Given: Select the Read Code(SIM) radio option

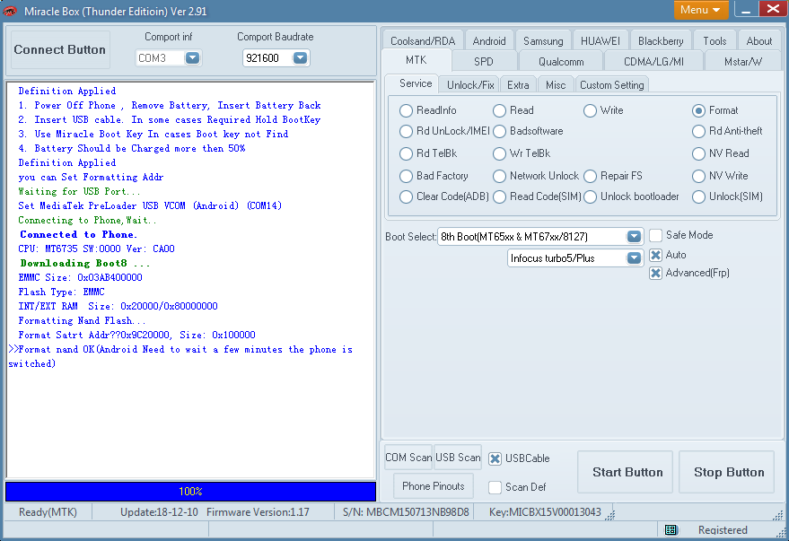Looking at the screenshot, I should tap(499, 196).
